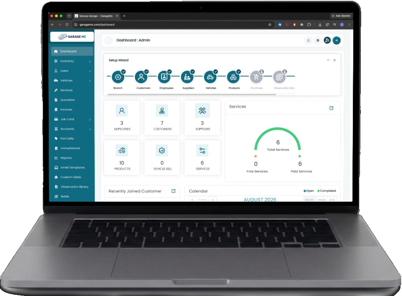Click the garagems.com address bar
Image resolution: width=402 pixels, height=296 pixels.
click(169, 25)
